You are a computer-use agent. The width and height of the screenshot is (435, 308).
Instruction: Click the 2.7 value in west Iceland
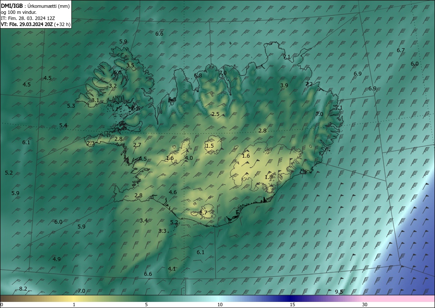(x=137, y=145)
